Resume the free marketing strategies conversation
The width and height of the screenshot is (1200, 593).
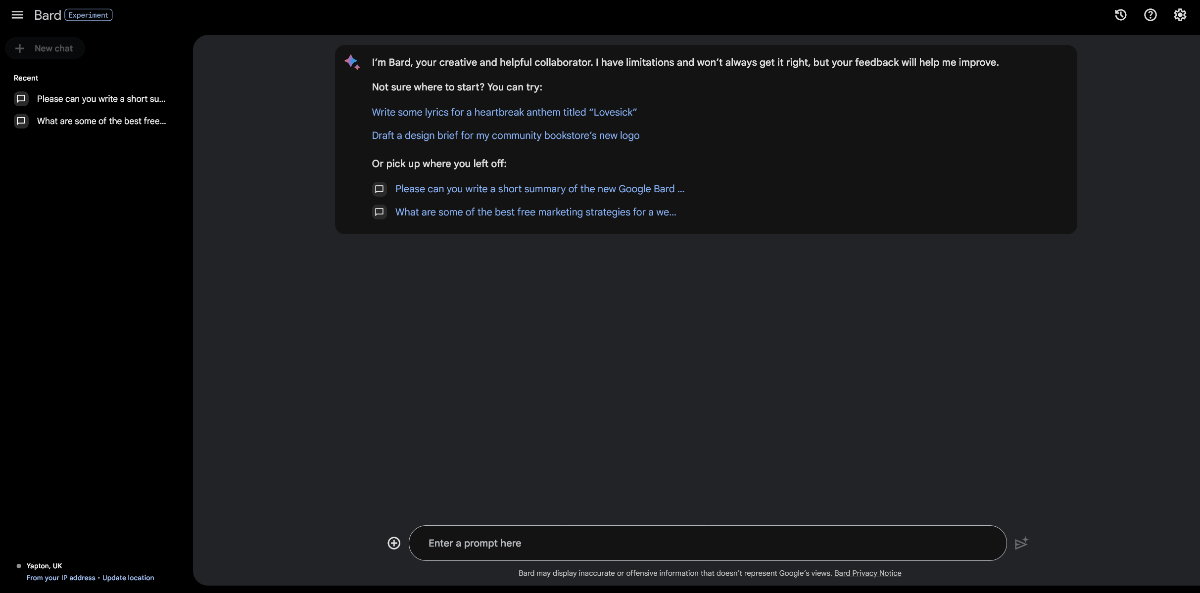pos(536,212)
